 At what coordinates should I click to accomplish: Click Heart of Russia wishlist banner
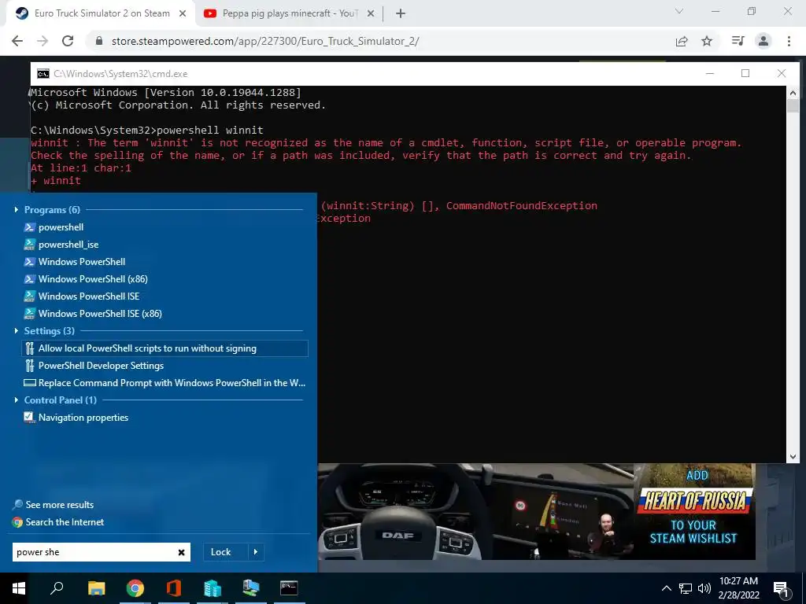tap(694, 511)
